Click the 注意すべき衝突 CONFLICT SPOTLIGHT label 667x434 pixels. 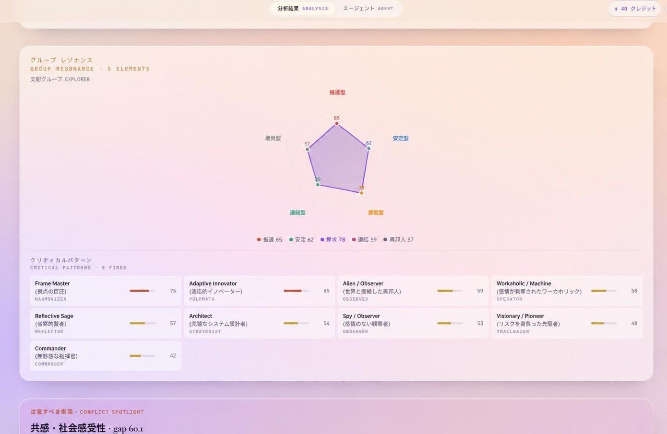click(x=87, y=412)
